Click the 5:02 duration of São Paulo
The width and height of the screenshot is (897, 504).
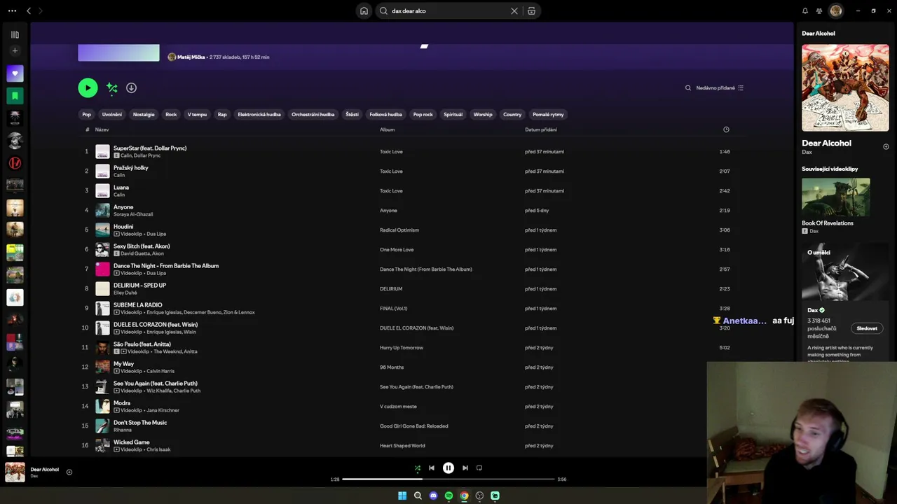[725, 347]
